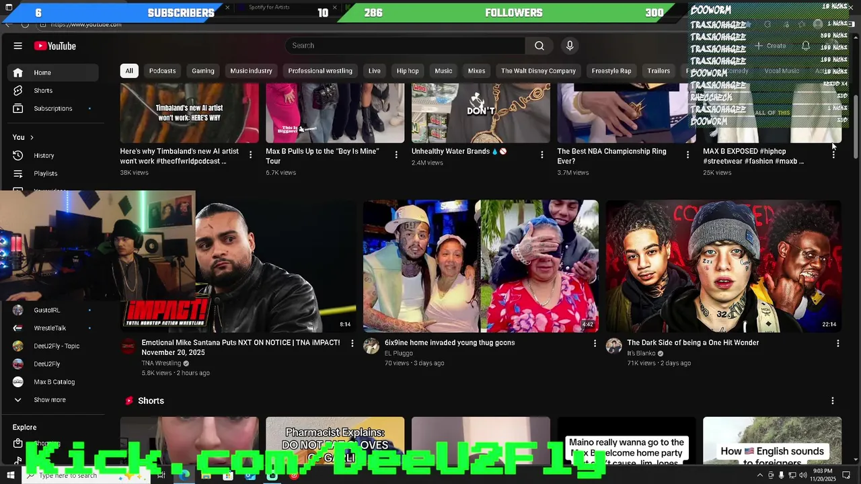Open History in the sidebar

tap(54, 155)
